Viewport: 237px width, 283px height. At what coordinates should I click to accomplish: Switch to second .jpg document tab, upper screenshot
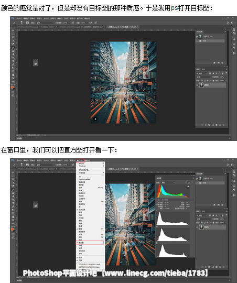[x=82, y=27]
